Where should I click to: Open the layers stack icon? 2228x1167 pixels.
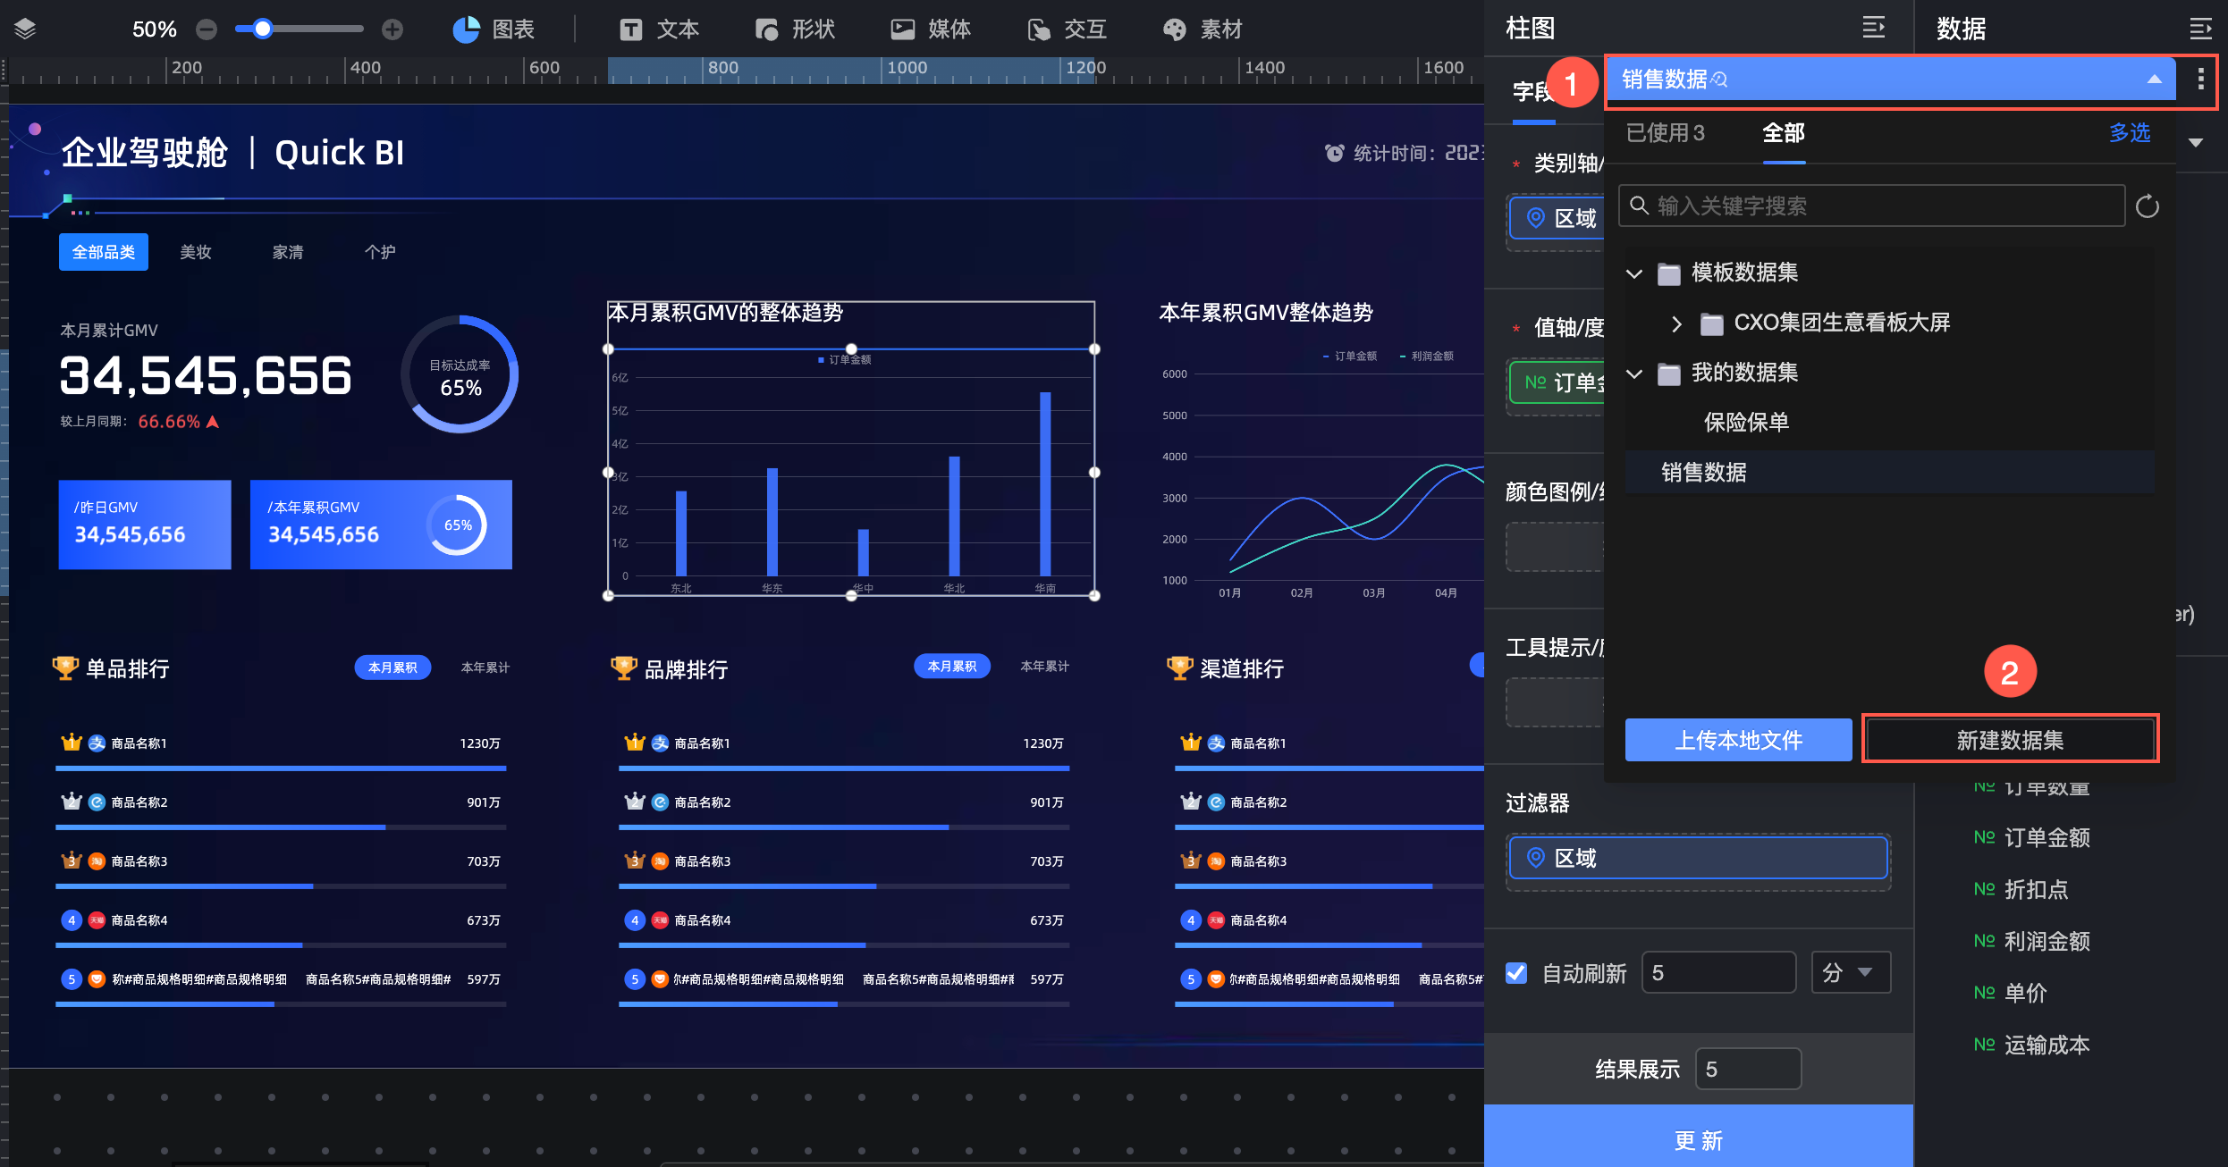(x=25, y=29)
